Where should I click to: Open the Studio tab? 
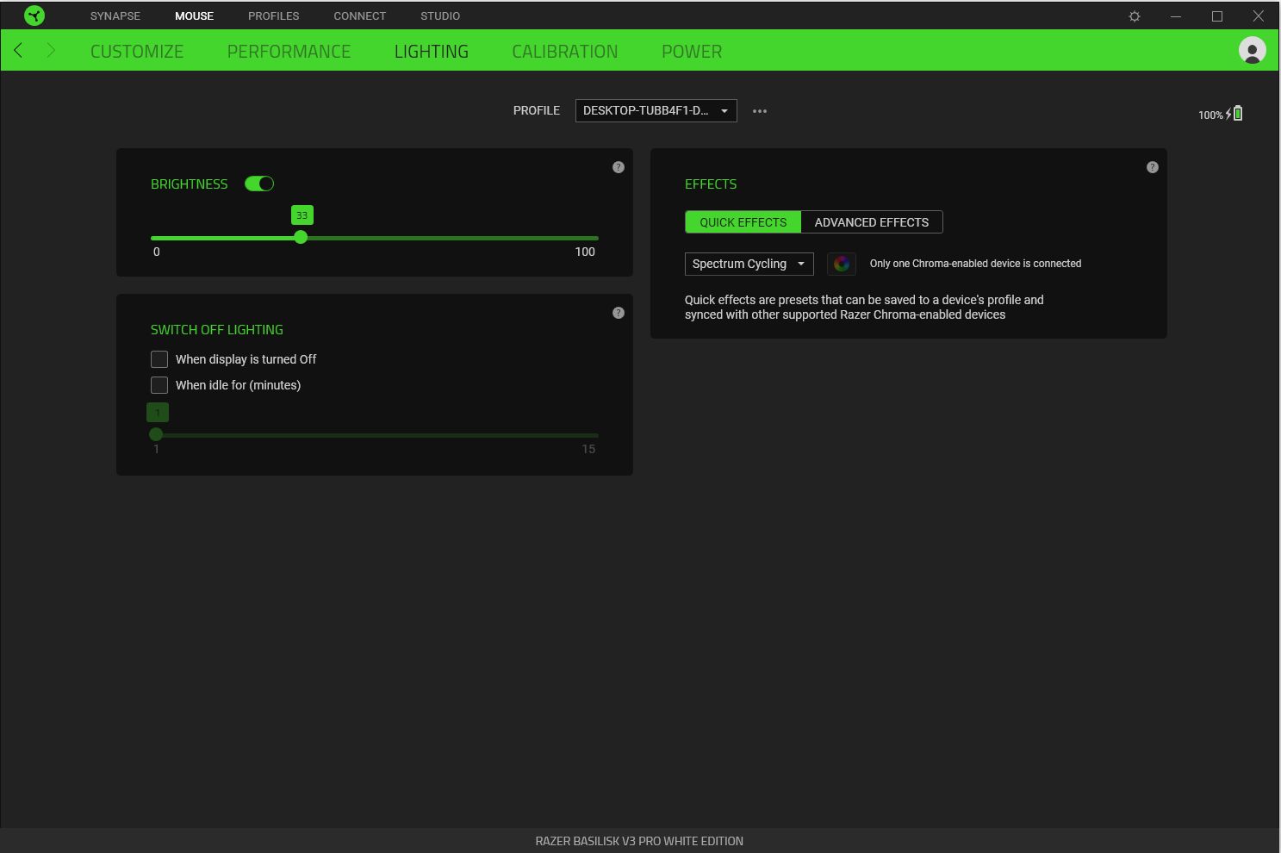440,16
